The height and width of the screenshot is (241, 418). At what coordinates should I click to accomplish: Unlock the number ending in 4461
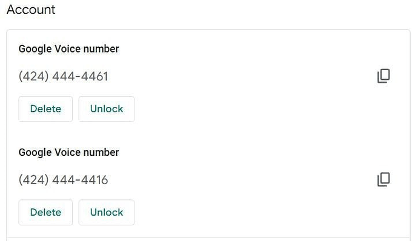click(107, 109)
